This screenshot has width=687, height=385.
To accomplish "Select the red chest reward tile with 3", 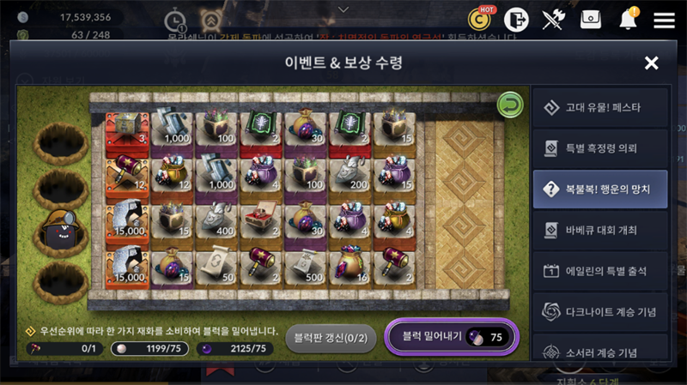I will (127, 132).
